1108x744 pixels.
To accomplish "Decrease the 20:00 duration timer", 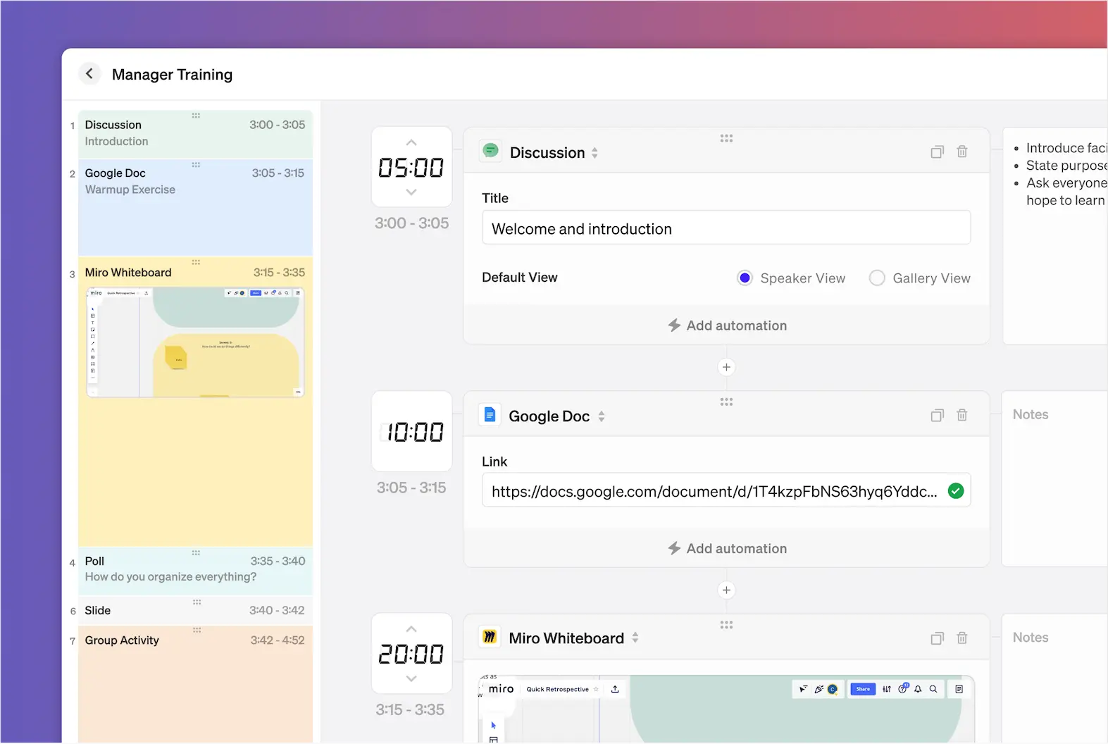I will click(411, 678).
